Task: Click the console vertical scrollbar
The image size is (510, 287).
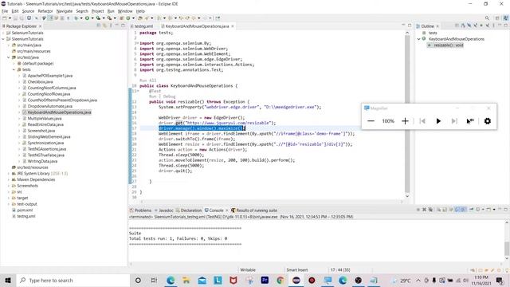Action: click(507, 249)
